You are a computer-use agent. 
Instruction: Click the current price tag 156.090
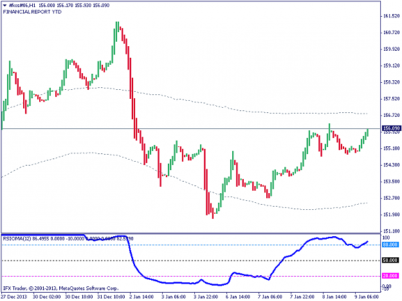(391, 128)
